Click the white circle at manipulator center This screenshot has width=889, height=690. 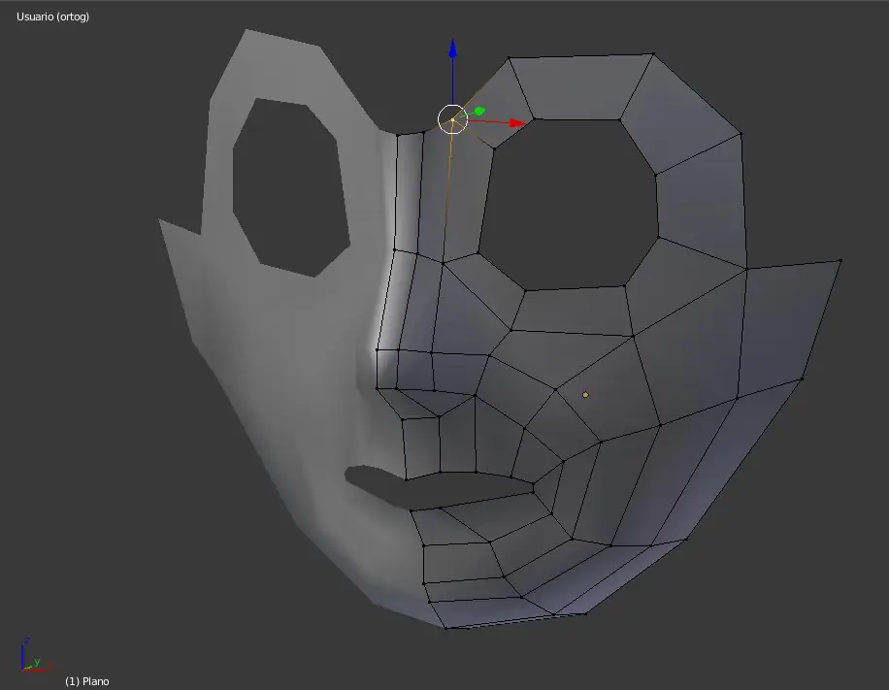point(452,119)
